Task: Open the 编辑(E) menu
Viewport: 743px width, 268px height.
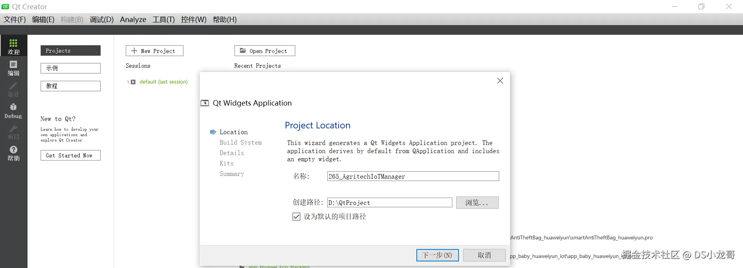Action: point(43,19)
